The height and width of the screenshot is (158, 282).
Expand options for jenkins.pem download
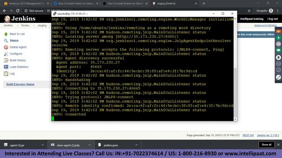click(136, 145)
